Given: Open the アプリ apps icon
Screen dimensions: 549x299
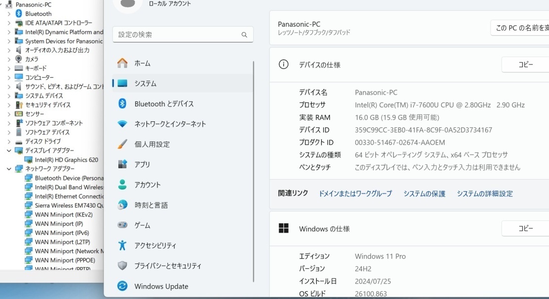Looking at the screenshot, I should point(122,164).
